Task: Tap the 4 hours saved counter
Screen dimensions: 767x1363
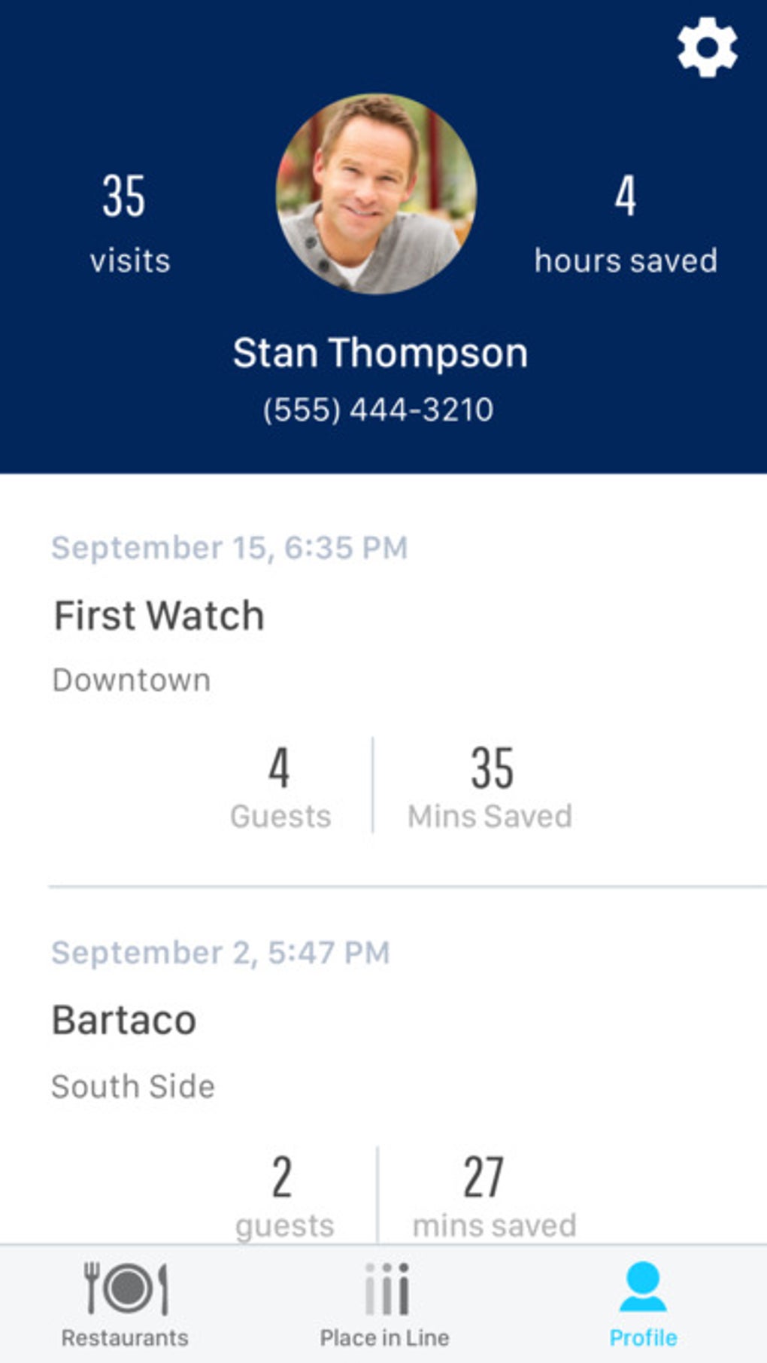Action: (626, 223)
